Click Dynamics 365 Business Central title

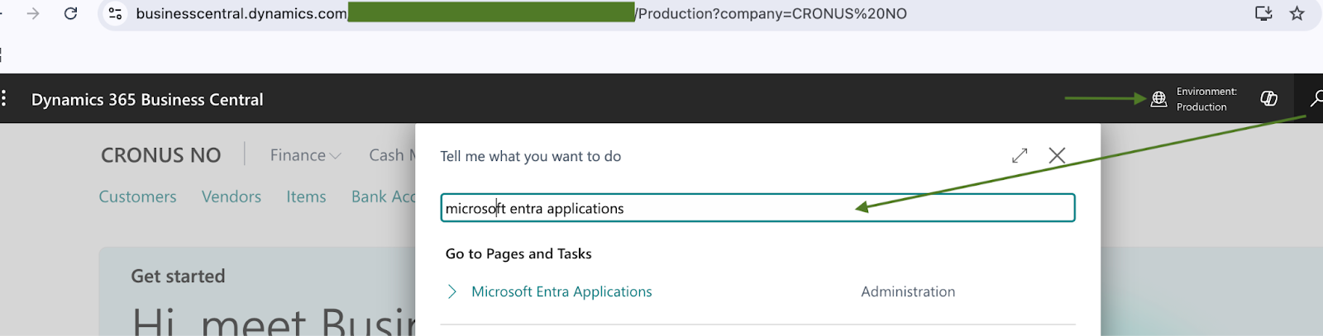[x=147, y=100]
